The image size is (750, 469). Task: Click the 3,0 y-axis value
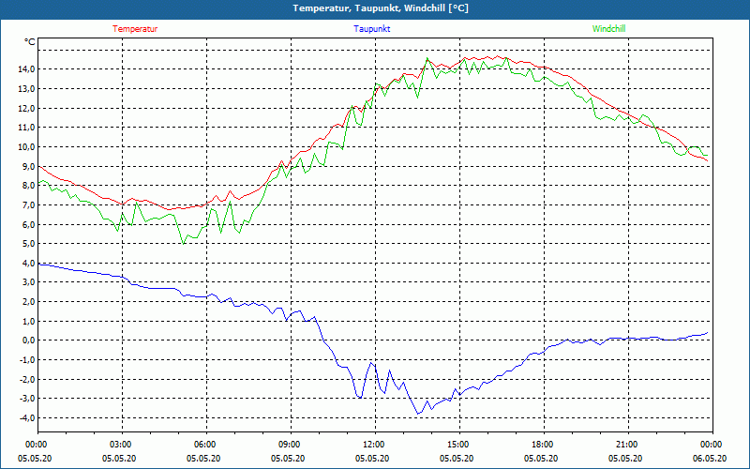pyautogui.click(x=29, y=282)
